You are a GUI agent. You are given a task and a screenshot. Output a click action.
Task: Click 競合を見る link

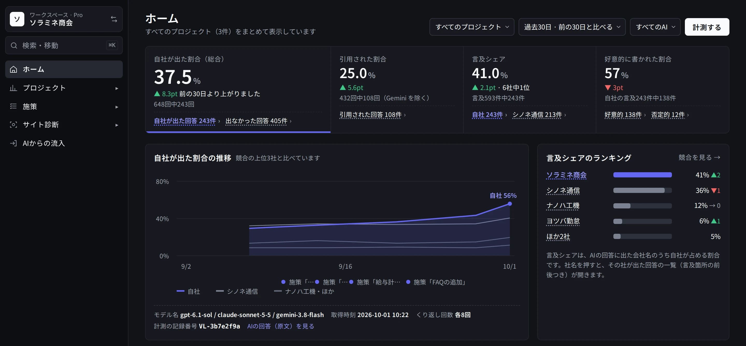point(699,157)
